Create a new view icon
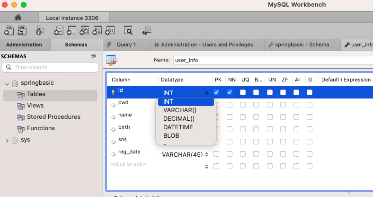The height and width of the screenshot is (197, 373). (84, 30)
